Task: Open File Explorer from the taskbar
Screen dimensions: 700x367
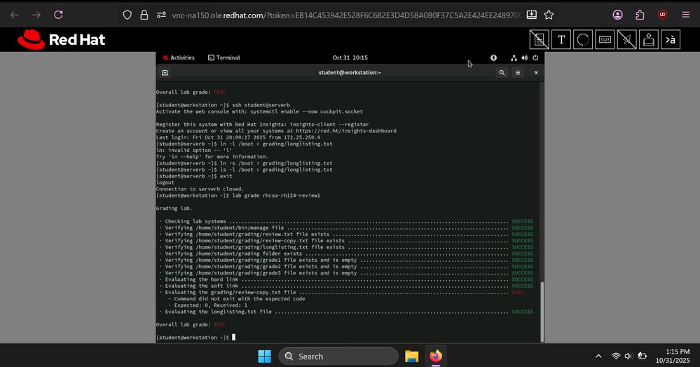Action: tap(411, 356)
